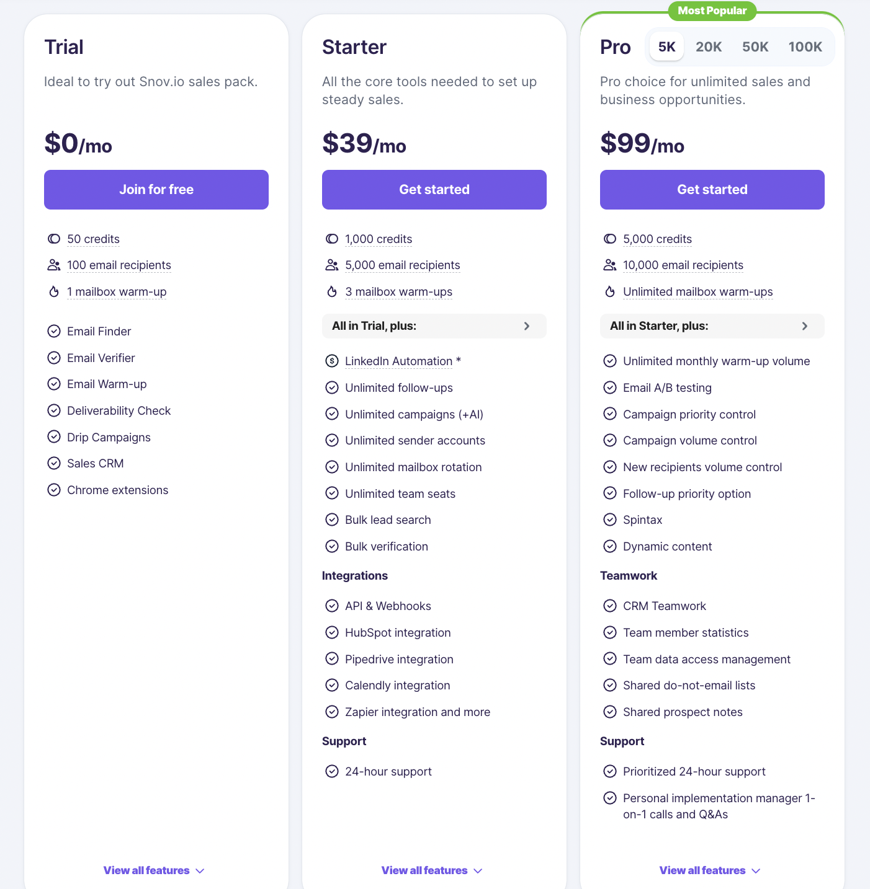Image resolution: width=870 pixels, height=889 pixels.
Task: Expand the All in Starter, plus section
Action: pyautogui.click(x=712, y=325)
